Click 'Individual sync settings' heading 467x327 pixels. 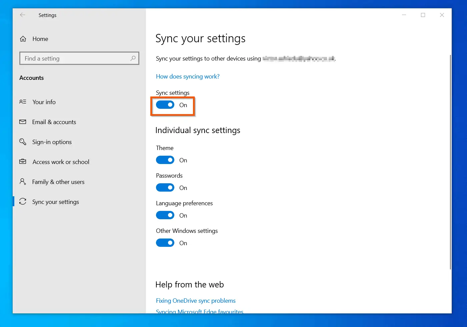pos(198,130)
